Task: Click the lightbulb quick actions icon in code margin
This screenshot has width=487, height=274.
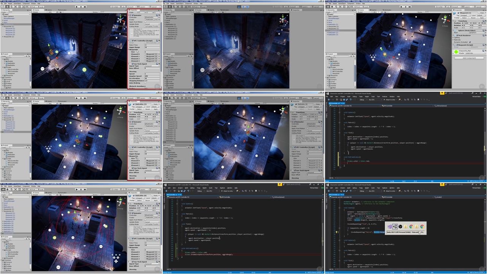Action: click(x=336, y=232)
